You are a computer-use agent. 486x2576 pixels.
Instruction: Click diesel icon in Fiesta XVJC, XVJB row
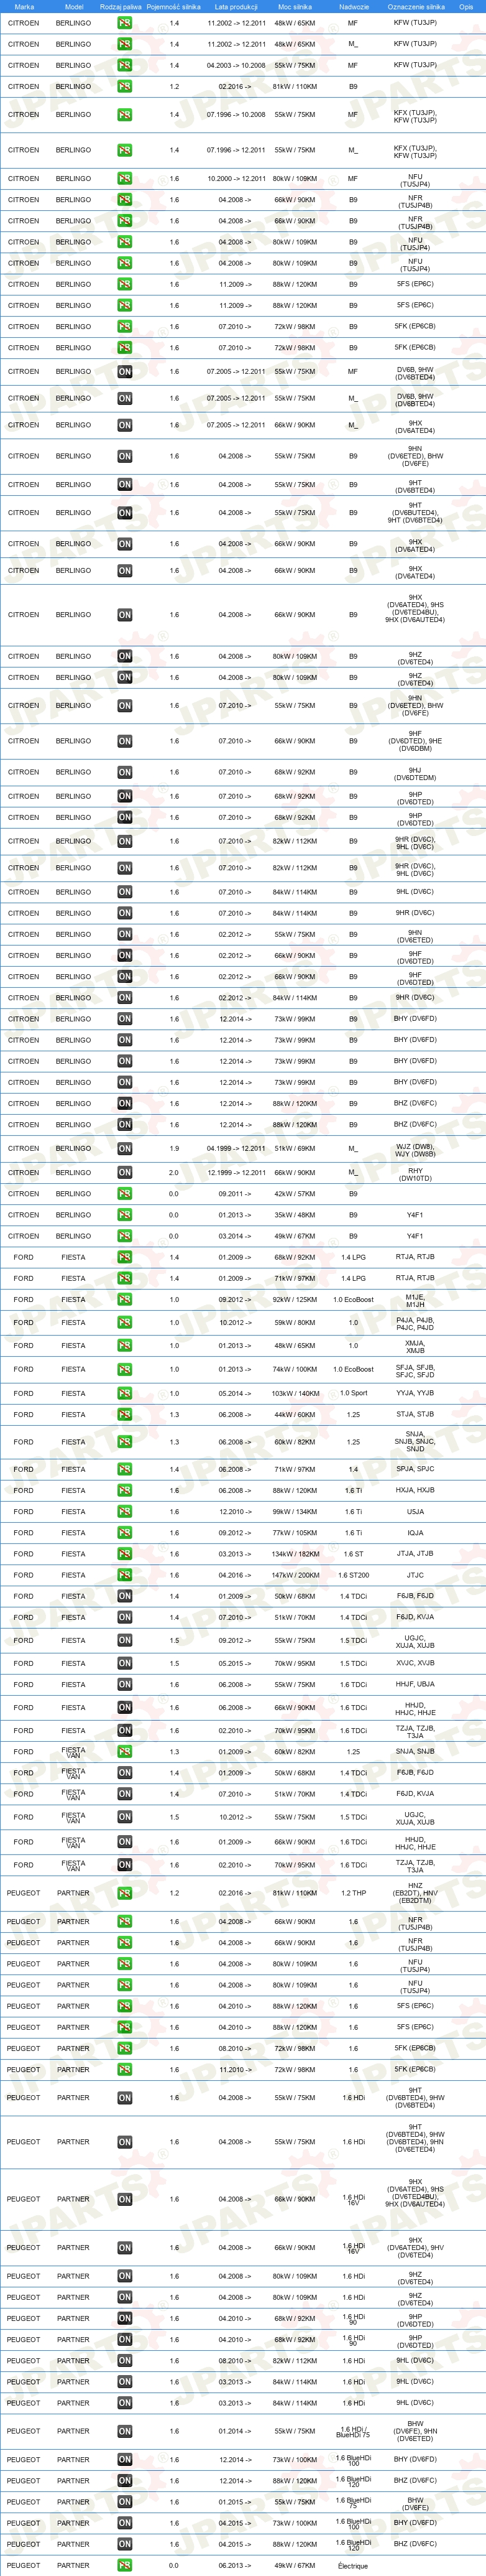pyautogui.click(x=125, y=1663)
